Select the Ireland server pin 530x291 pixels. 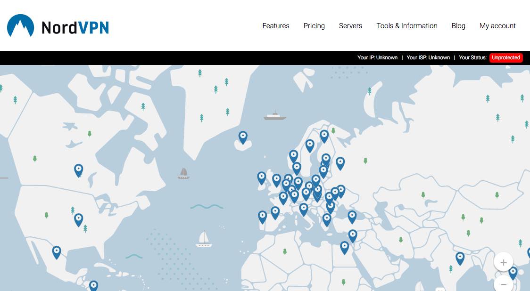pyautogui.click(x=261, y=178)
